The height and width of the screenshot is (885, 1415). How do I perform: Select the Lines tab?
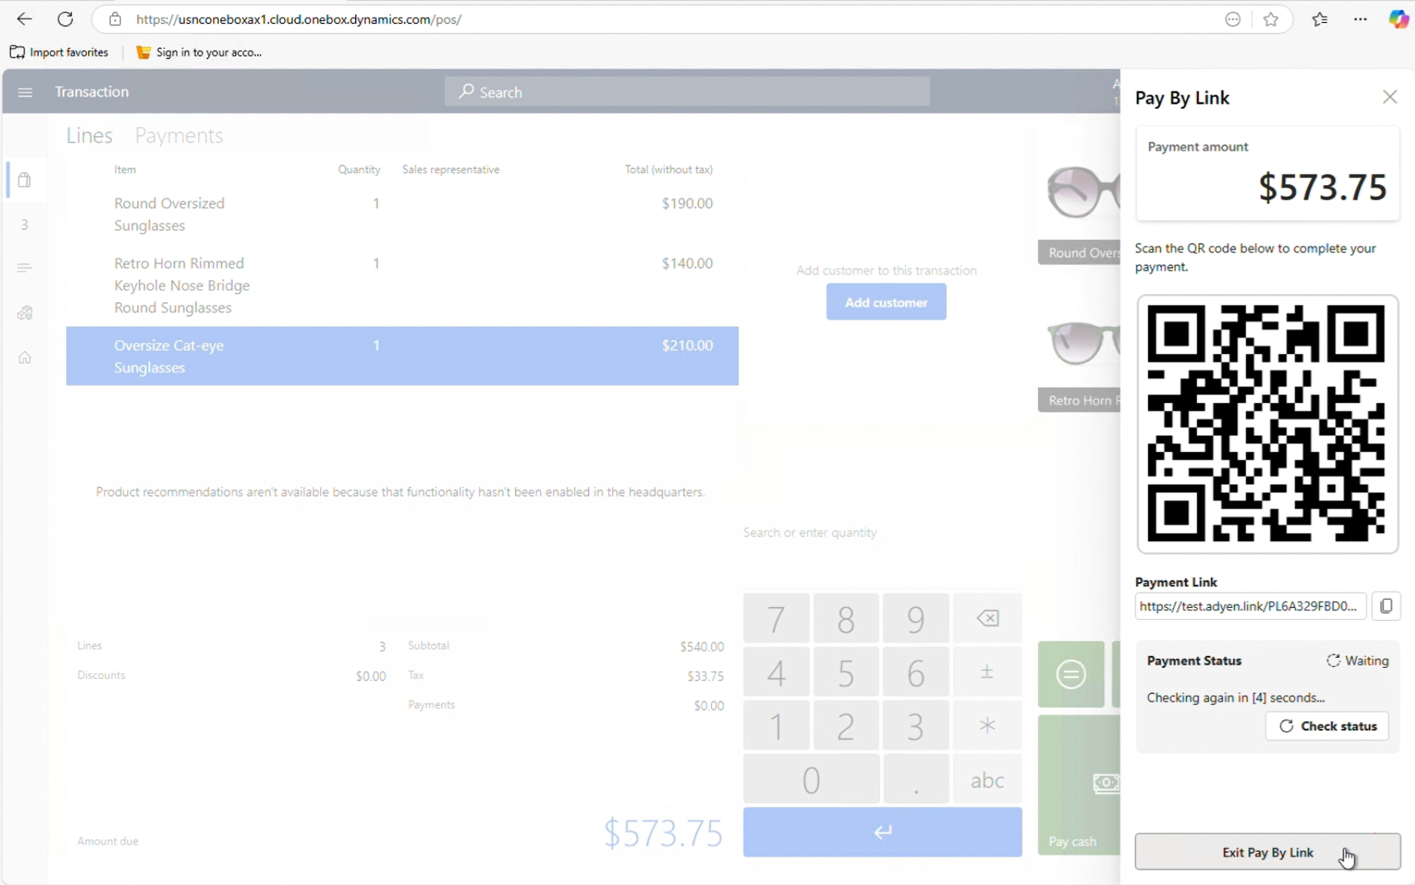coord(89,135)
